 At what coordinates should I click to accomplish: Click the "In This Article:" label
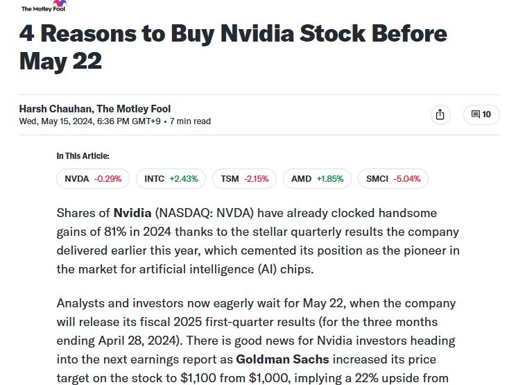(x=83, y=156)
